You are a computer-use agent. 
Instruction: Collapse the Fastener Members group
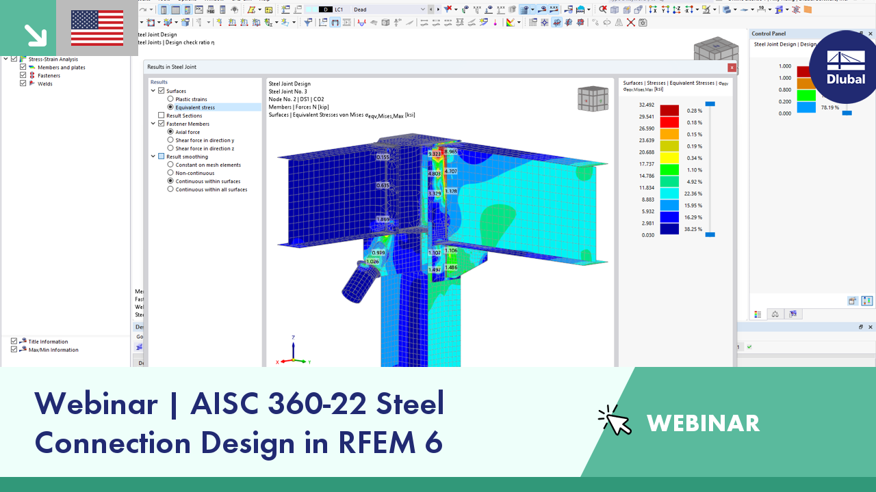pyautogui.click(x=153, y=124)
